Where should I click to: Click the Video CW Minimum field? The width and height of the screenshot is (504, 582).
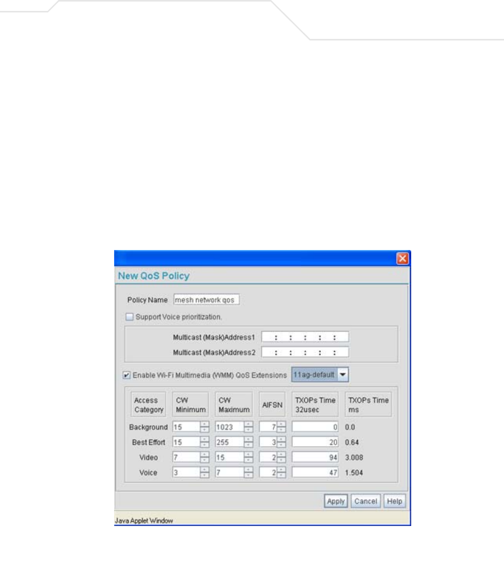click(x=186, y=458)
